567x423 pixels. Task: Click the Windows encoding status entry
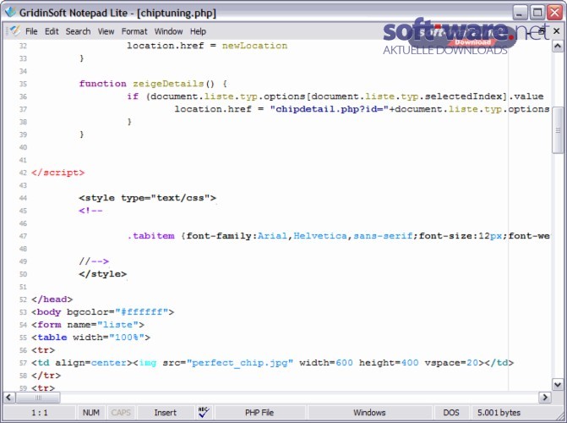click(369, 413)
